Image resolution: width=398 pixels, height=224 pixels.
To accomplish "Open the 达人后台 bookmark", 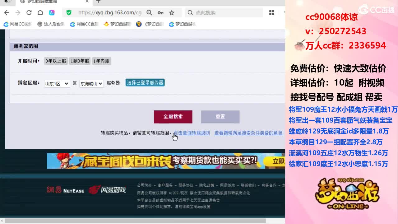I will coord(51,24).
